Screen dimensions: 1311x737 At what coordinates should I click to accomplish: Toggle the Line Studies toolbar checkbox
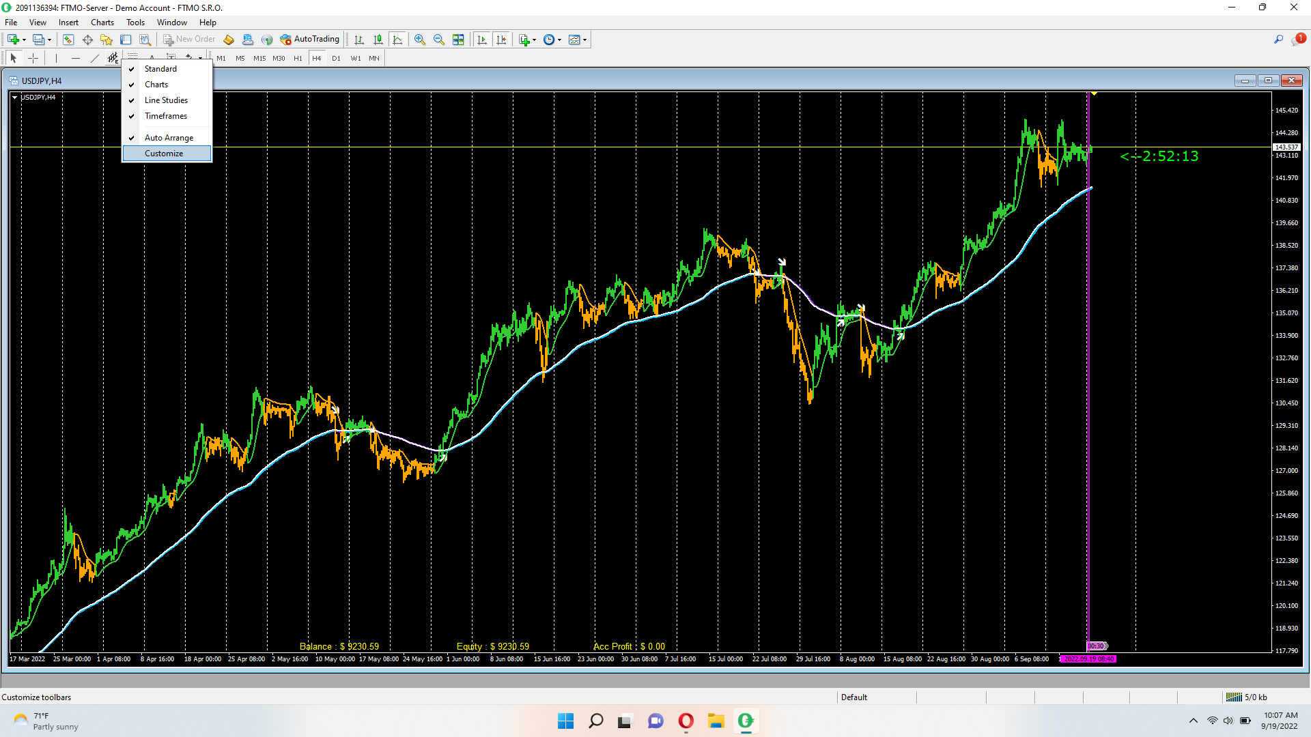tap(166, 100)
